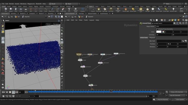Image resolution: width=188 pixels, height=105 pixels.
Task: Select the Draw Curve shelf tool
Action: click(x=52, y=10)
